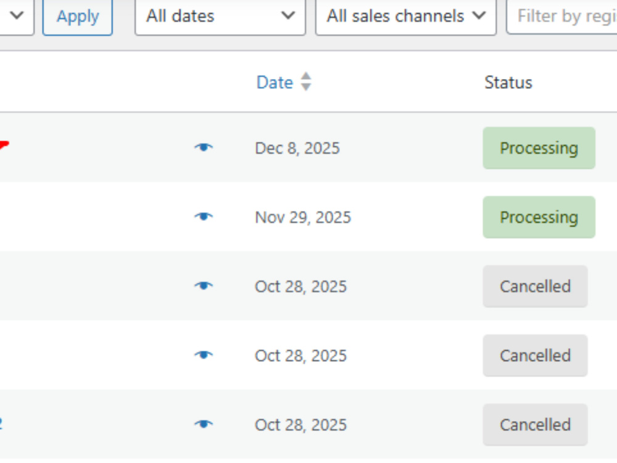The height and width of the screenshot is (463, 617).
Task: Open eye preview for first Oct 28 order
Action: click(204, 286)
